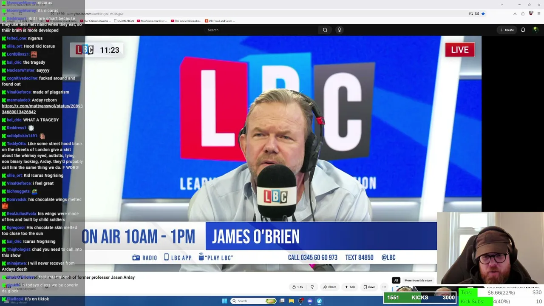The width and height of the screenshot is (544, 306).
Task: Click chat username Konvradsk
Action: coord(17,199)
